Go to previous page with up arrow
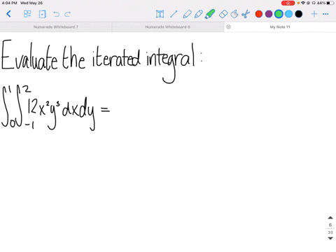The width and height of the screenshot is (336, 252). (330, 218)
